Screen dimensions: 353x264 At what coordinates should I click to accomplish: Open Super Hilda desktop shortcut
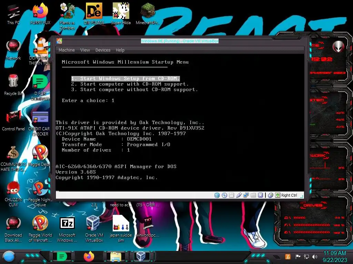click(121, 14)
